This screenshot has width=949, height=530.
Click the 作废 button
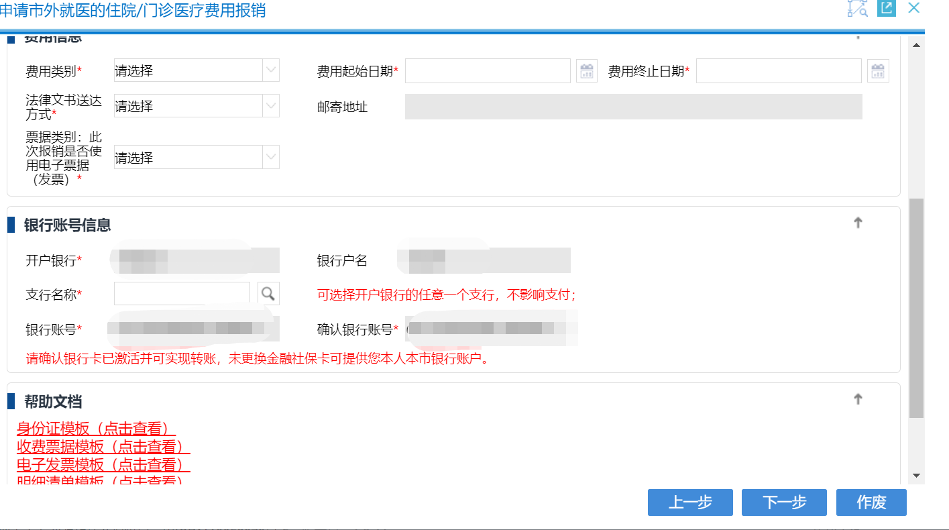[x=871, y=502]
